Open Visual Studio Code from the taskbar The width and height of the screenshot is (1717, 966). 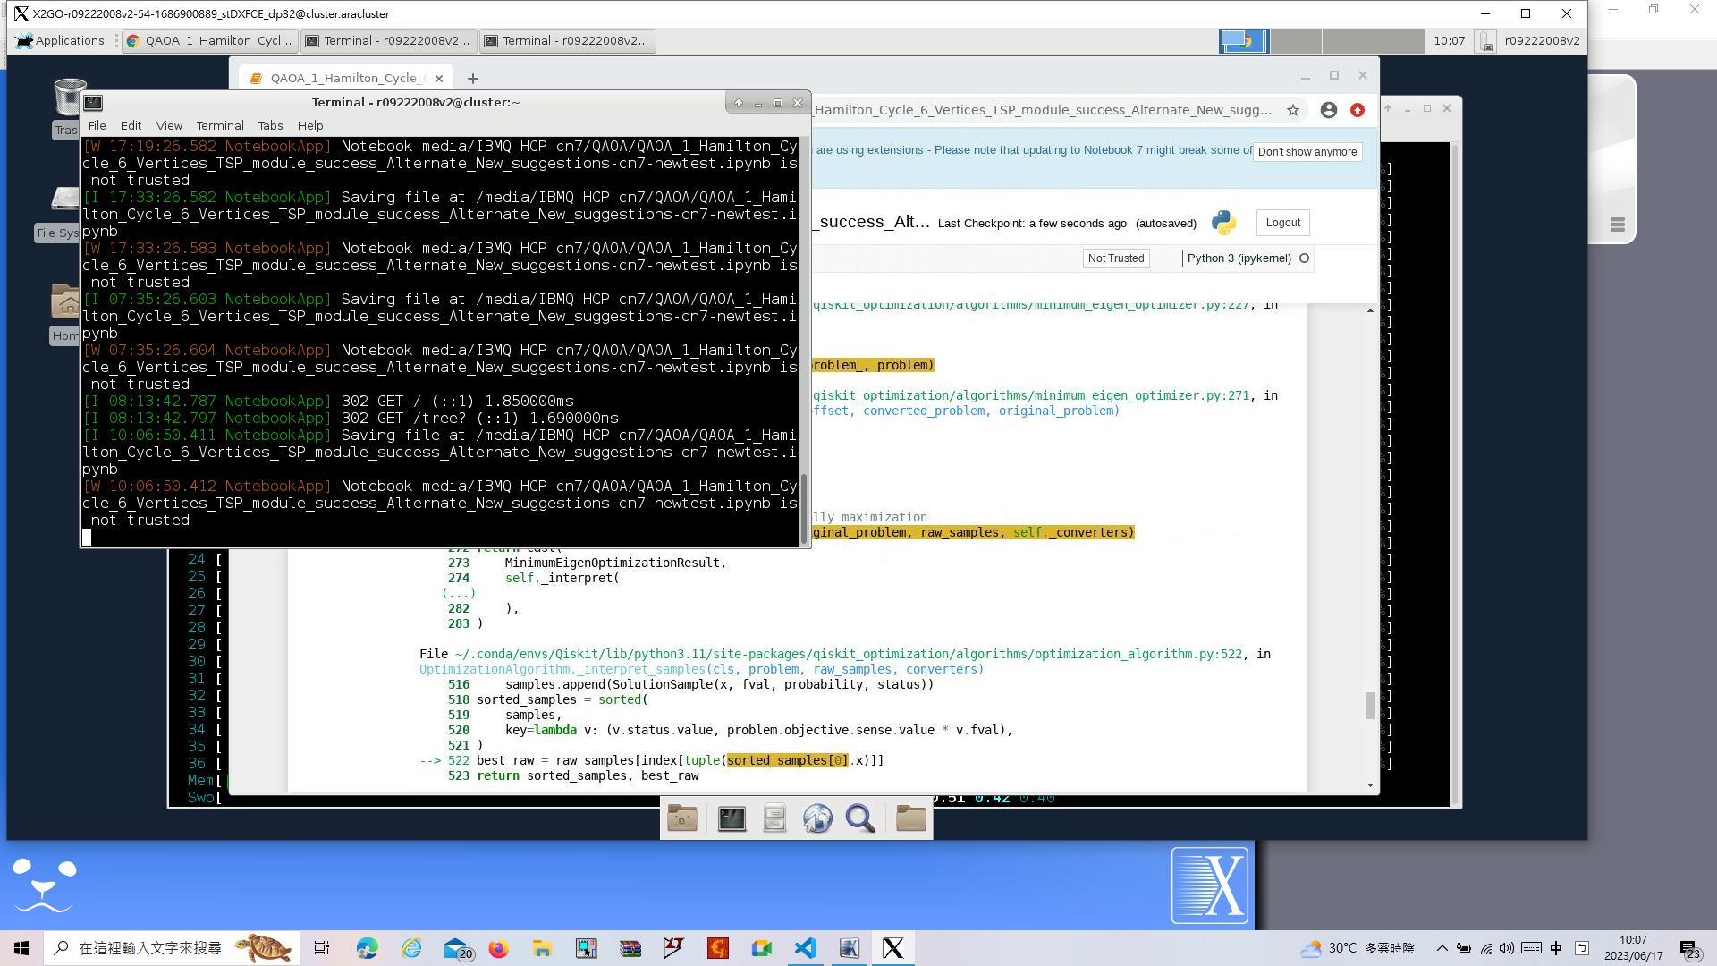coord(805,947)
